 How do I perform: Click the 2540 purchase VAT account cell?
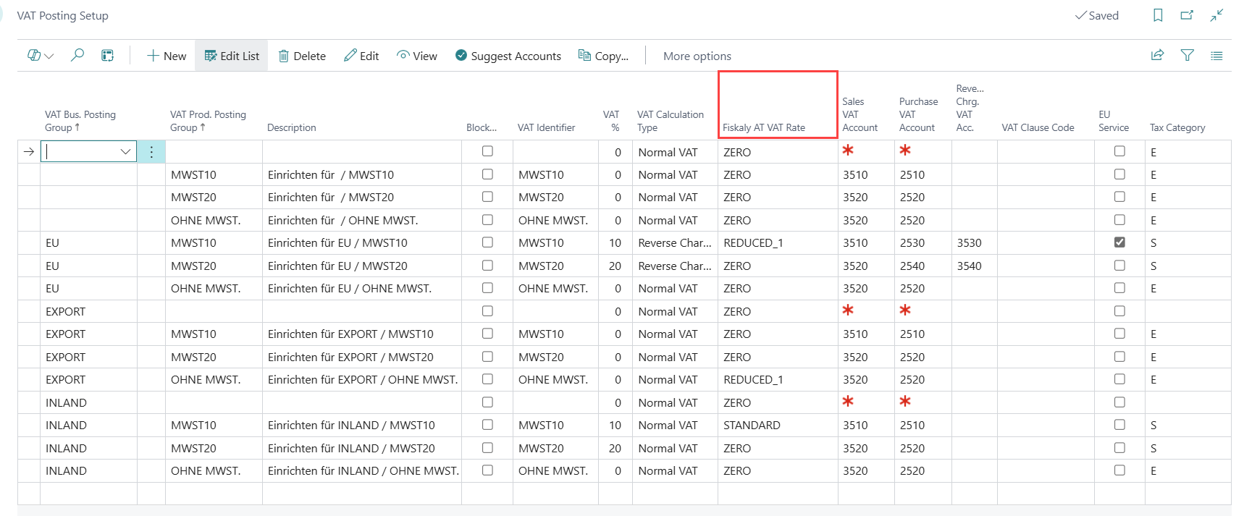coord(923,266)
